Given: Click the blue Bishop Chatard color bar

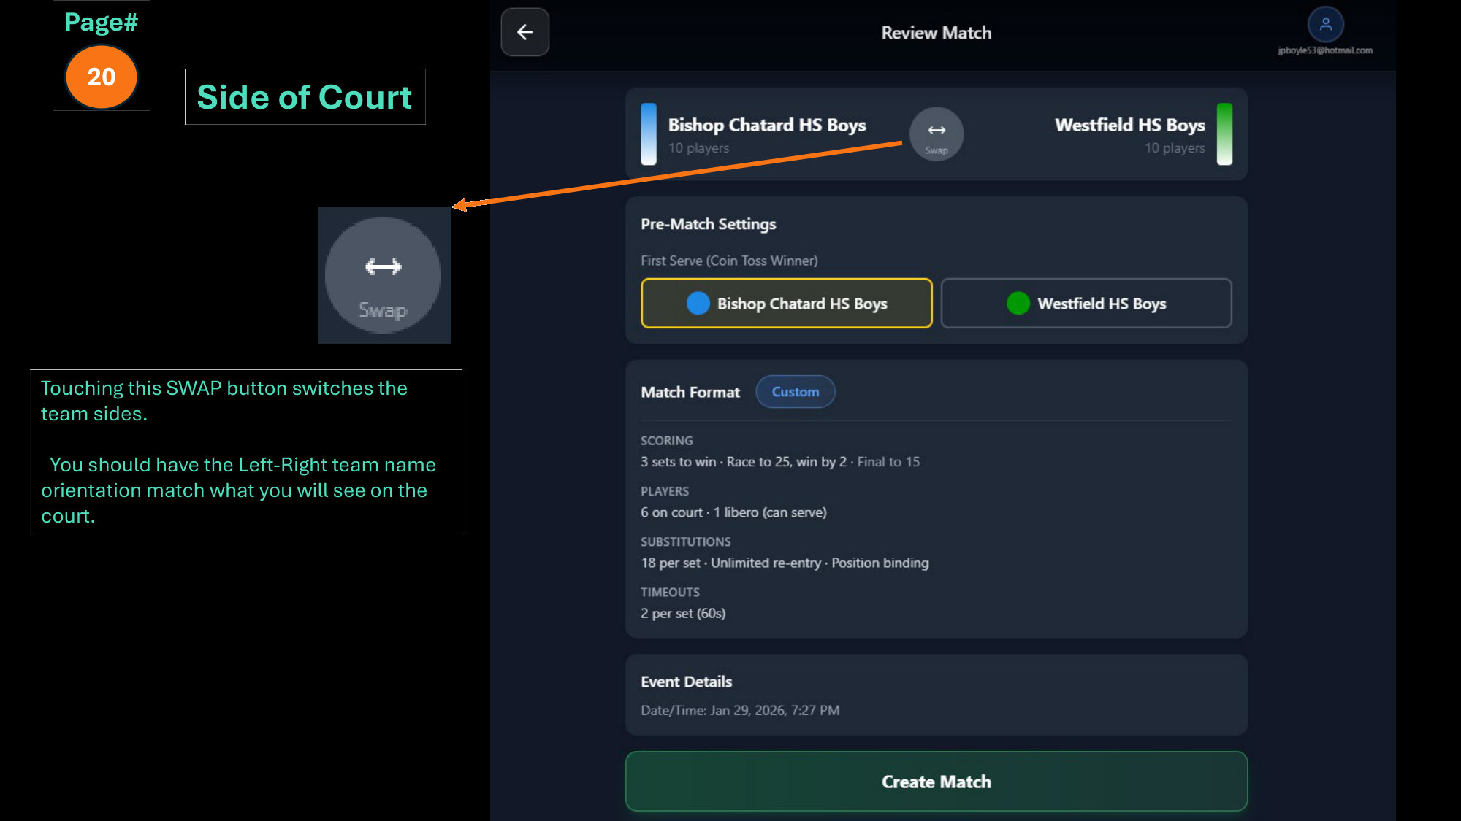Looking at the screenshot, I should 648,134.
